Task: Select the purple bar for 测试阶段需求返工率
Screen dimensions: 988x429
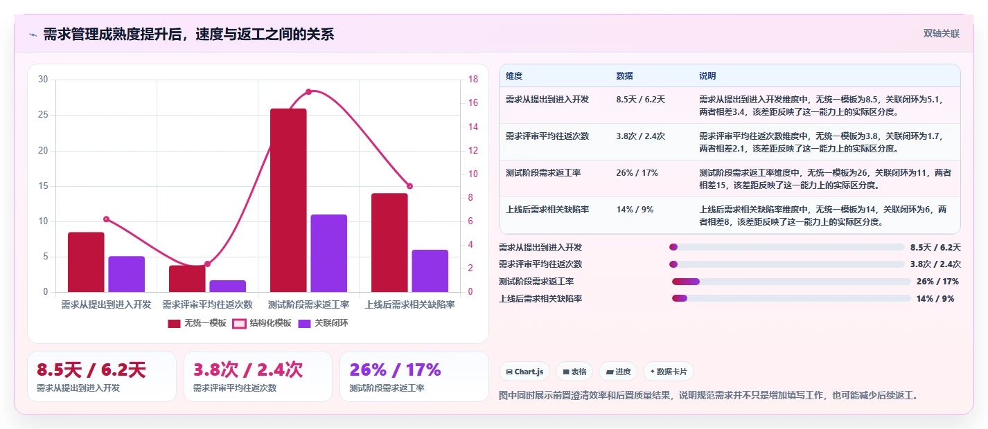Action: pyautogui.click(x=328, y=253)
